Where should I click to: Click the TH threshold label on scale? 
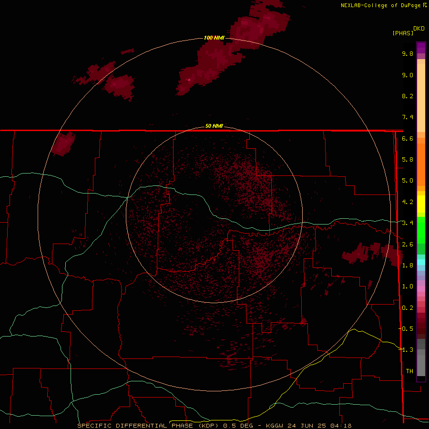[x=409, y=371]
